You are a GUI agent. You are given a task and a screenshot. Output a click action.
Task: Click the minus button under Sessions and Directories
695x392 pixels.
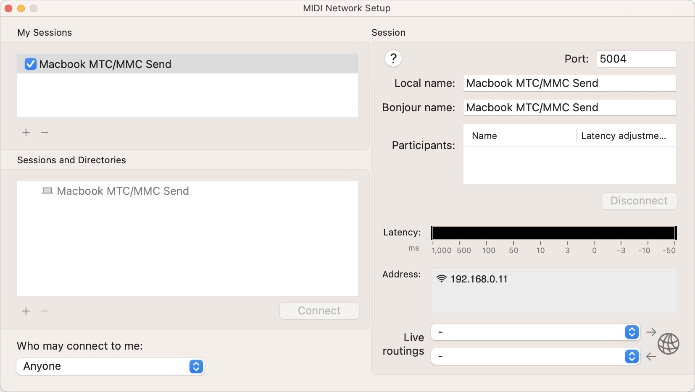(x=45, y=311)
